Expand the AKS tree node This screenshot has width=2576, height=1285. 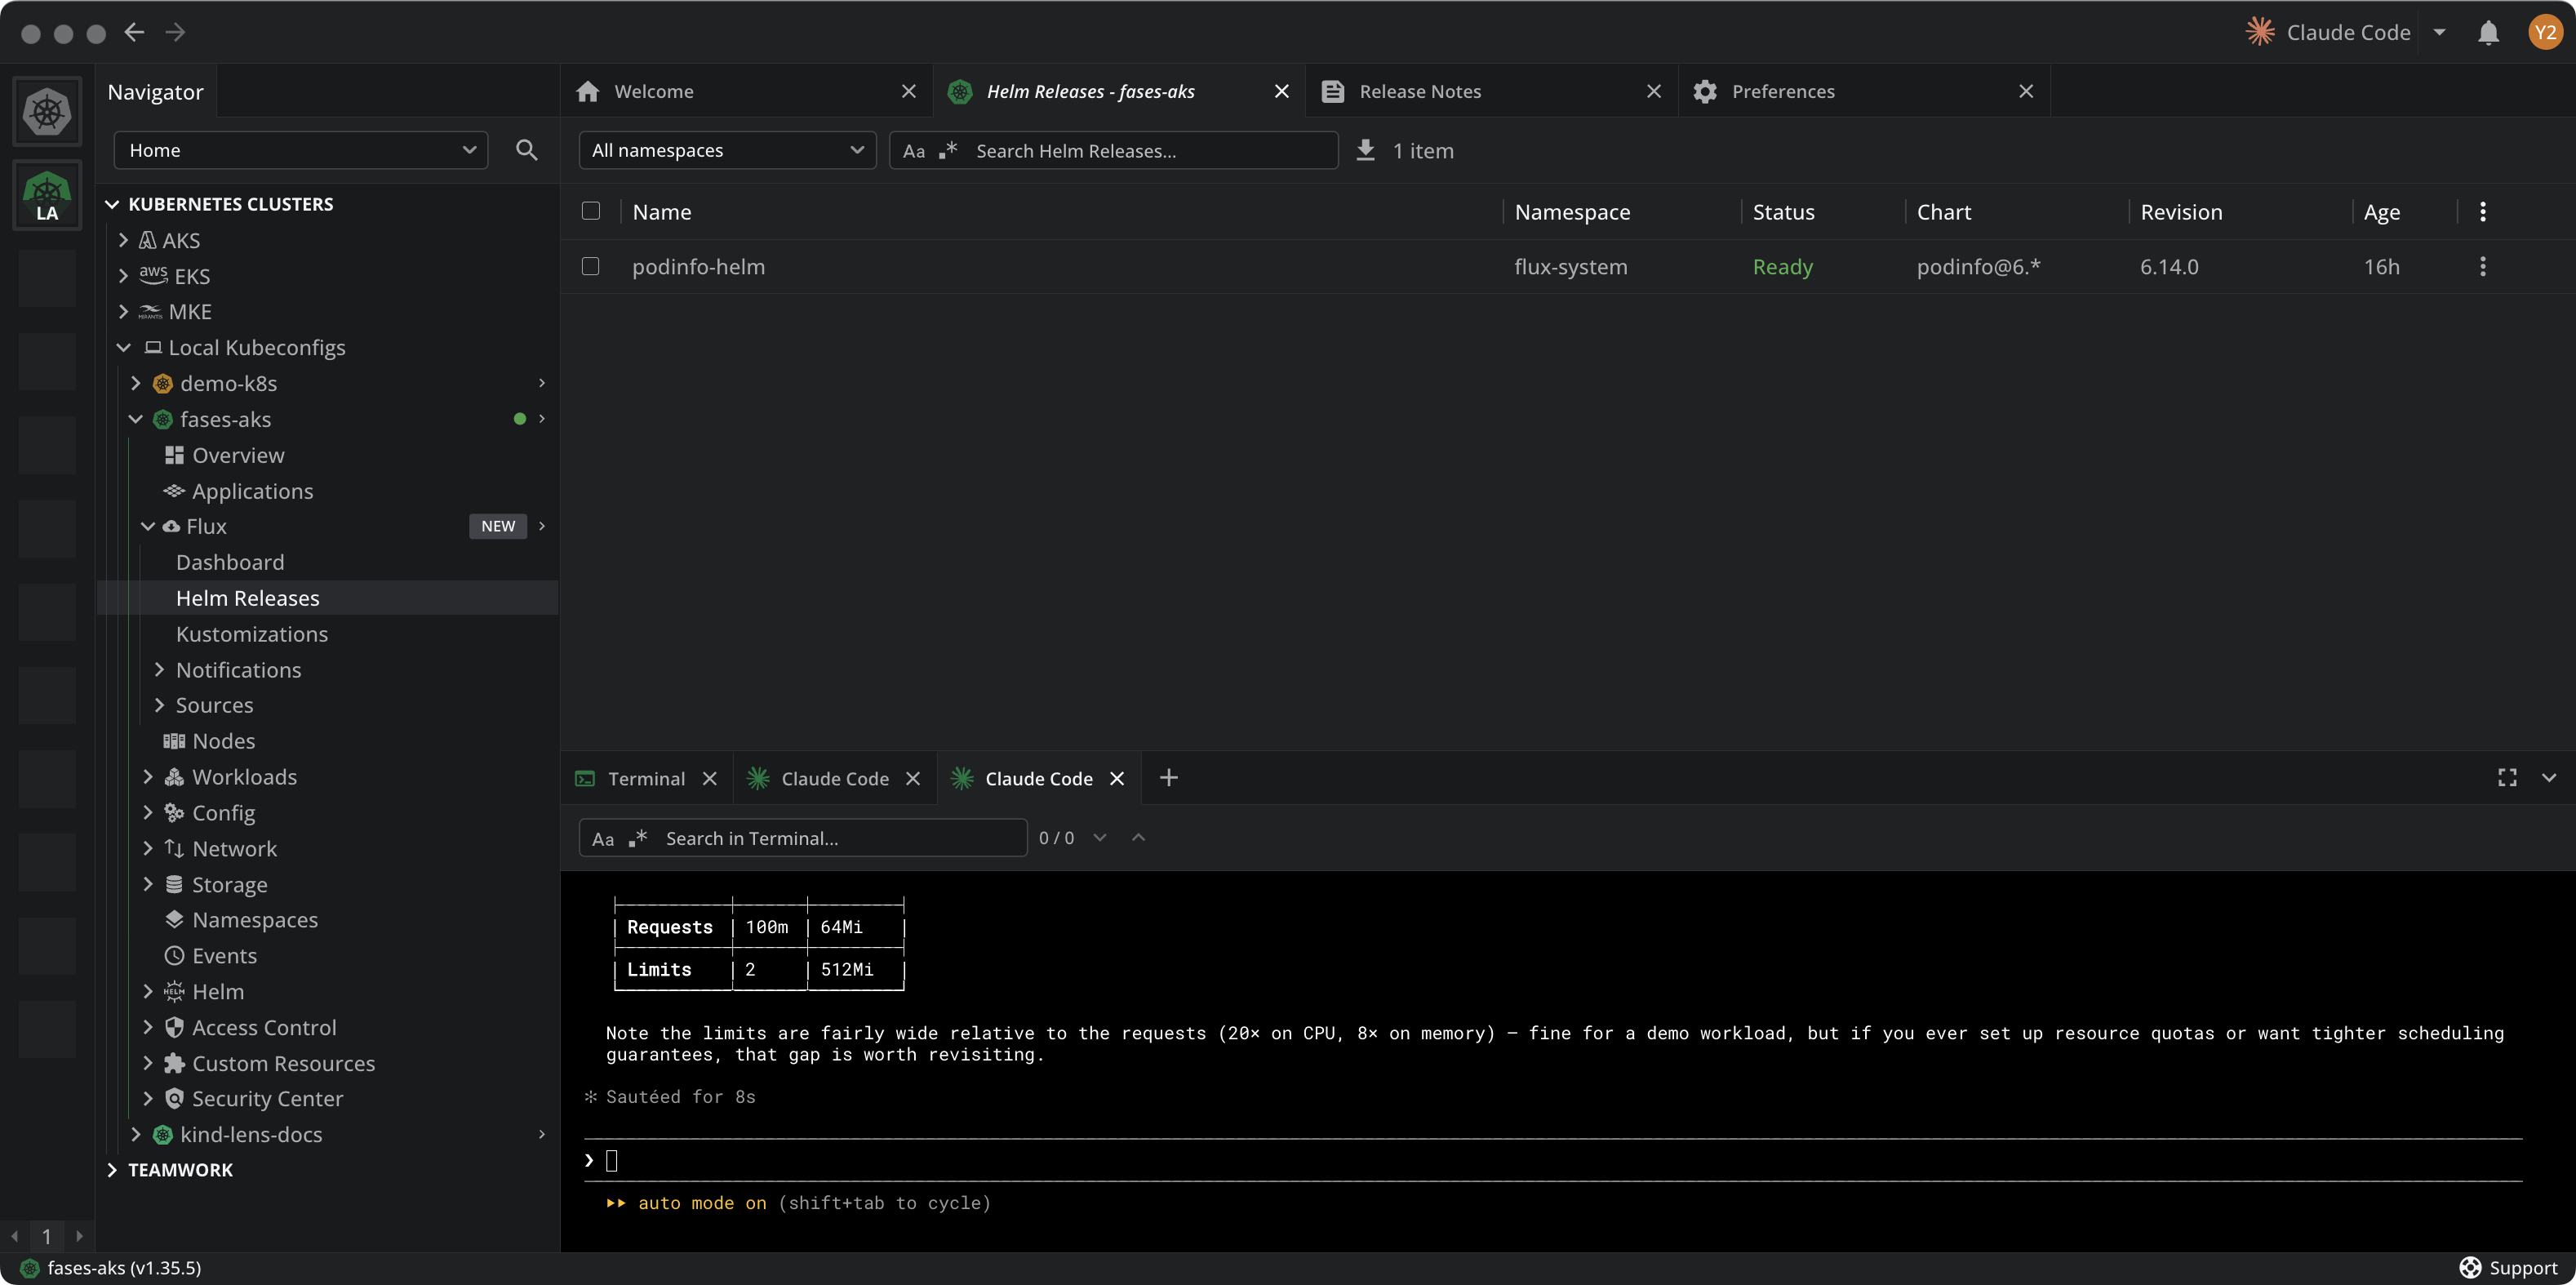point(123,240)
